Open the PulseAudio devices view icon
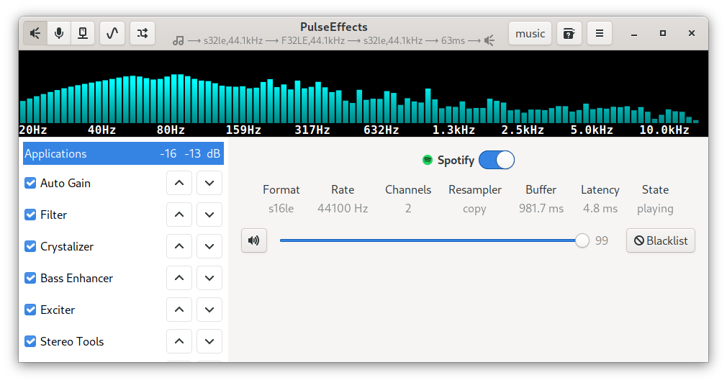The width and height of the screenshot is (727, 383). 83,33
